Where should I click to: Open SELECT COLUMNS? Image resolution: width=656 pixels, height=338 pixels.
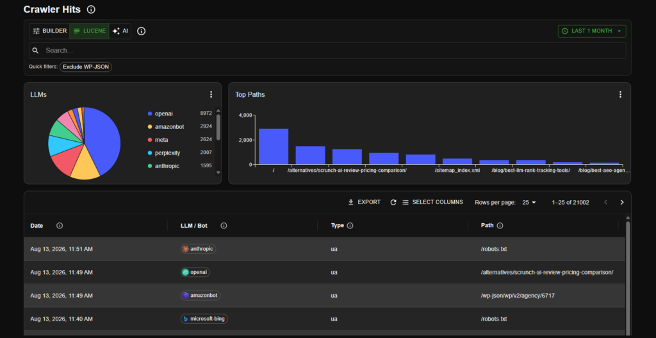432,202
